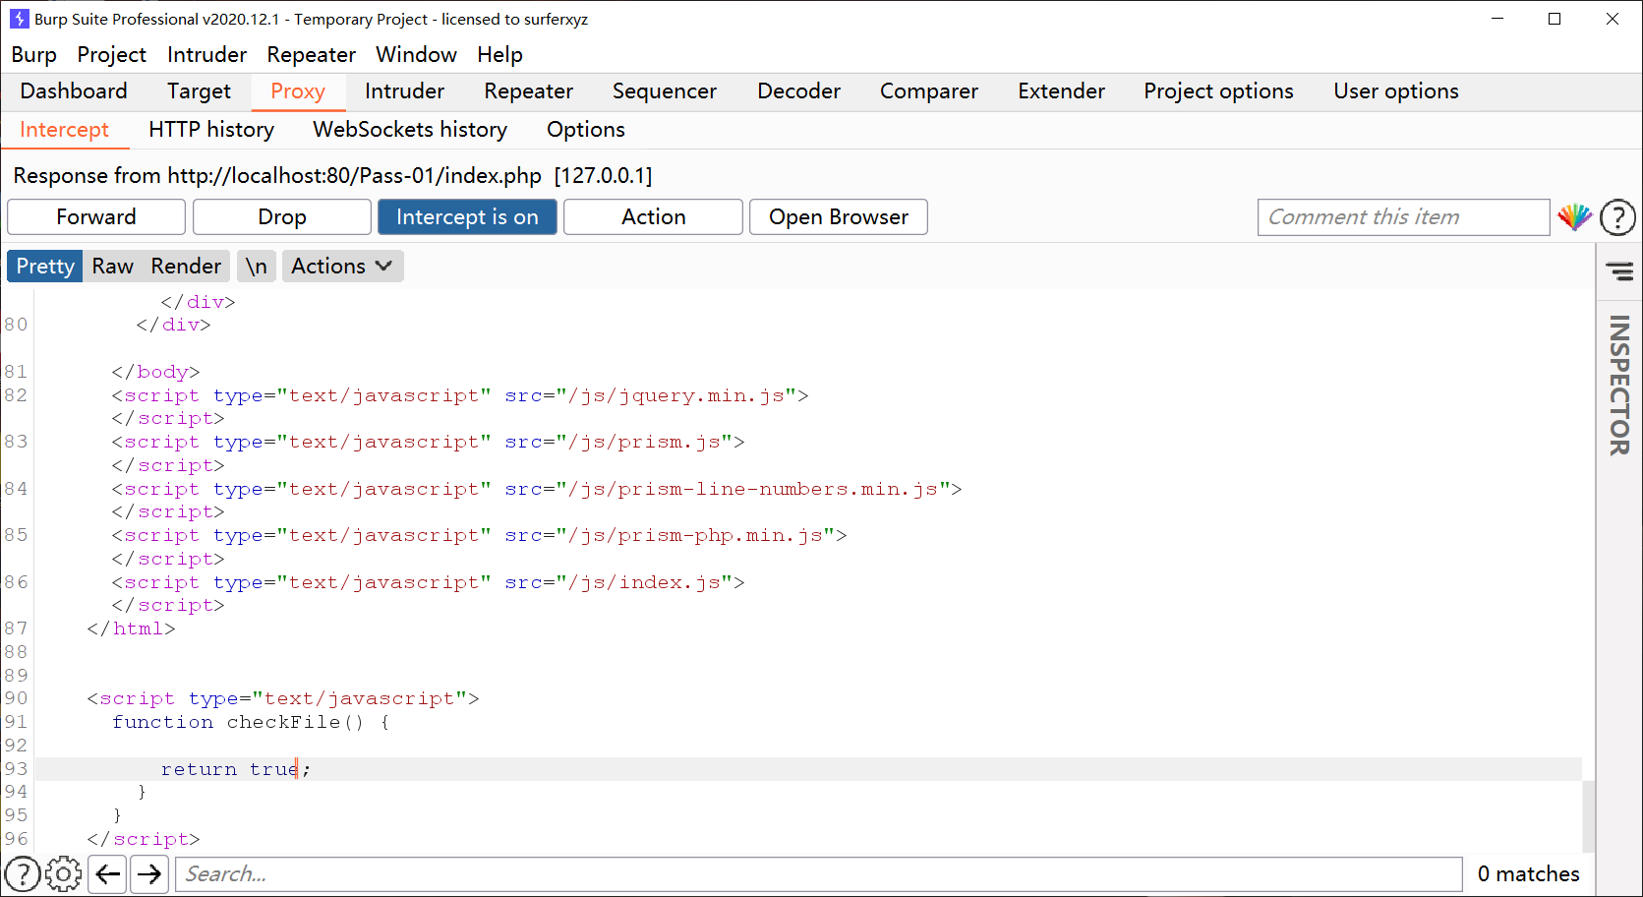Click the Response from localhost URL text
1643x897 pixels.
pyautogui.click(x=332, y=176)
